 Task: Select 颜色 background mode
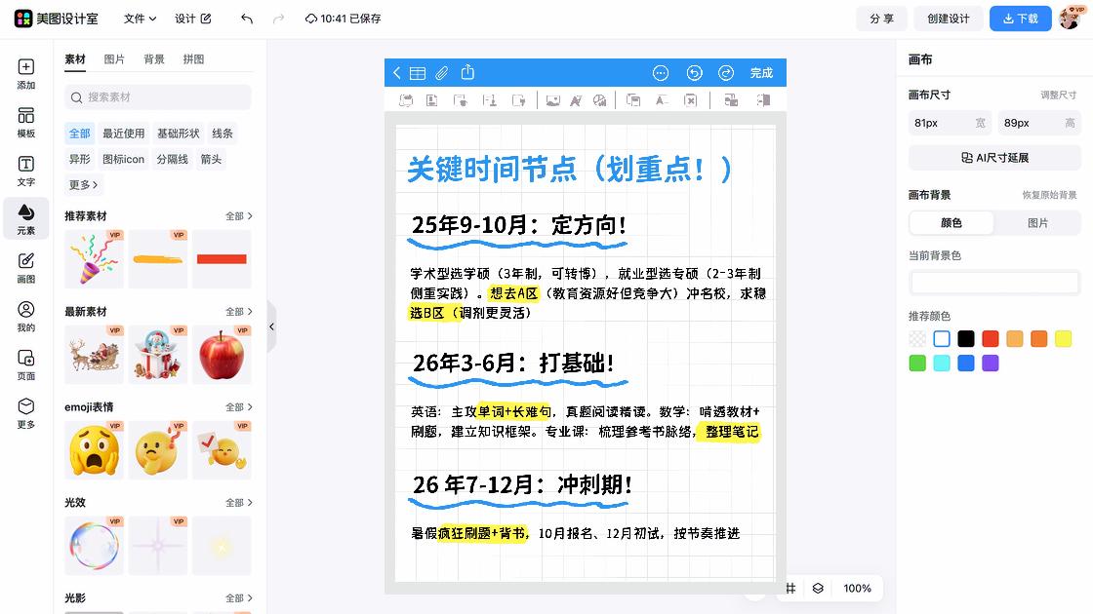(951, 223)
